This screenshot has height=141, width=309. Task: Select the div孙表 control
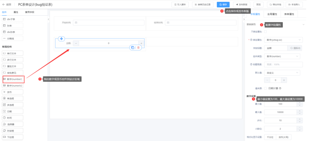13,32
